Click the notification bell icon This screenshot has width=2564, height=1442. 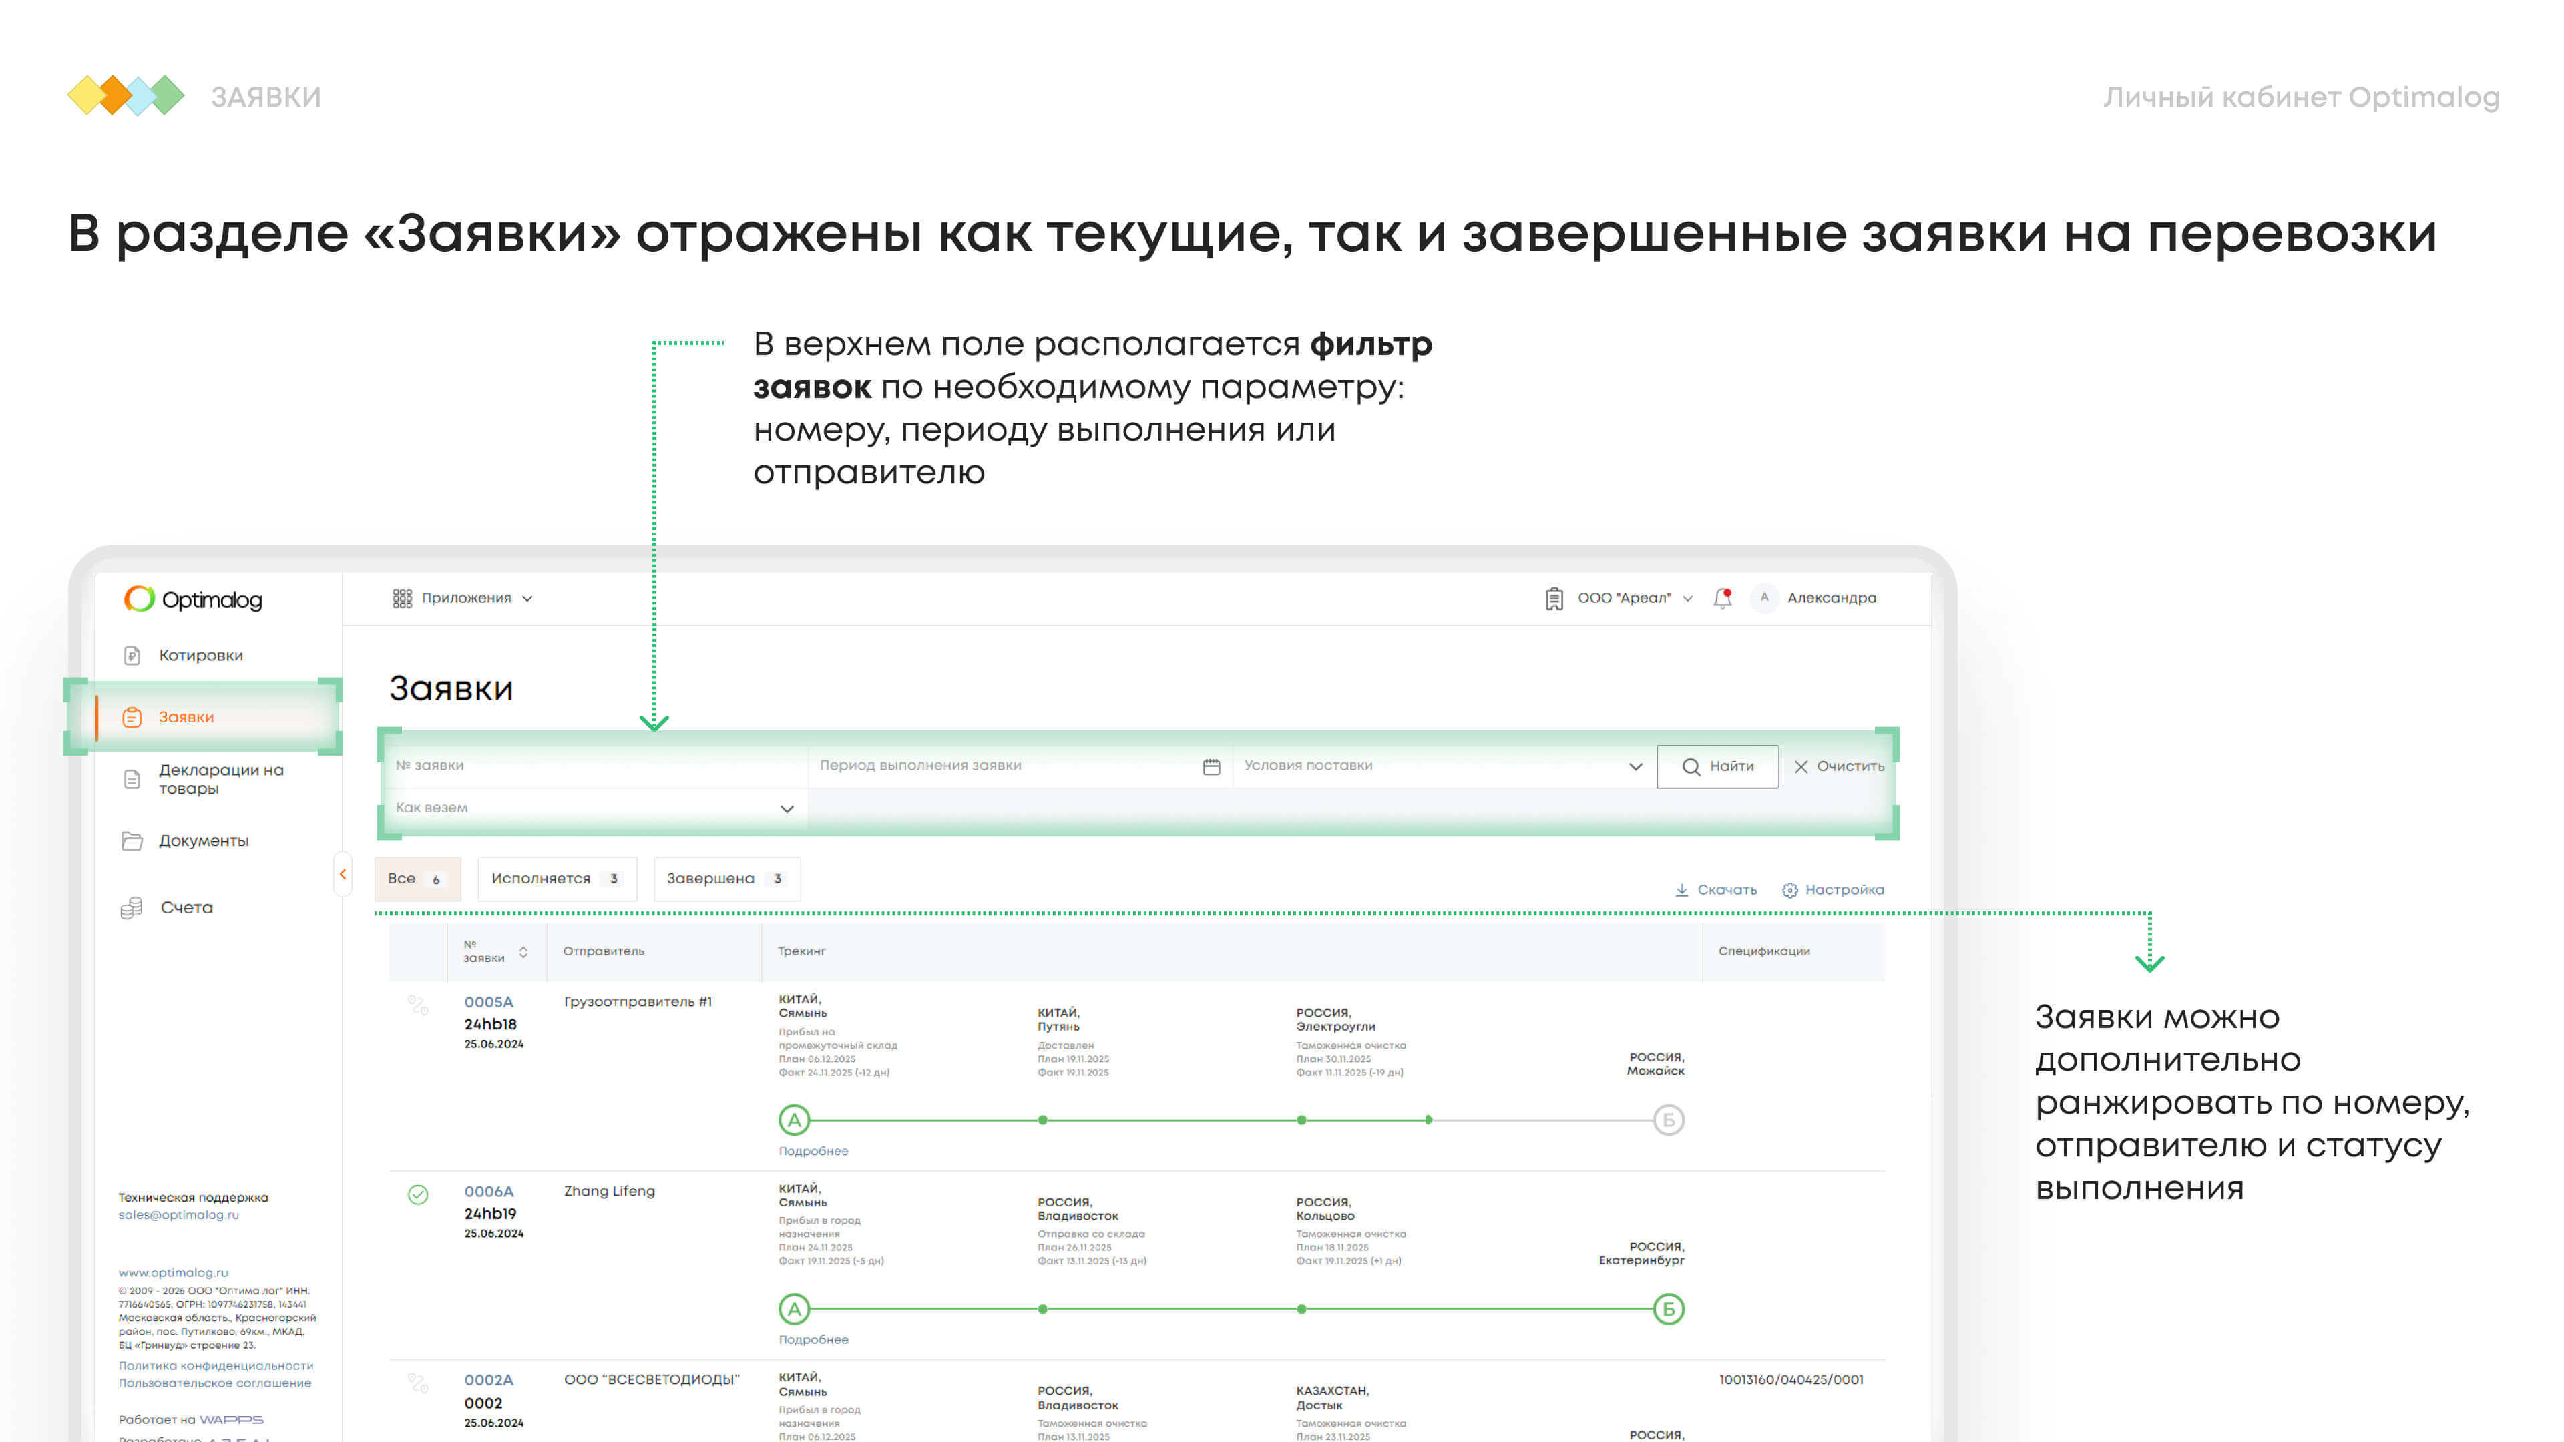(1722, 598)
